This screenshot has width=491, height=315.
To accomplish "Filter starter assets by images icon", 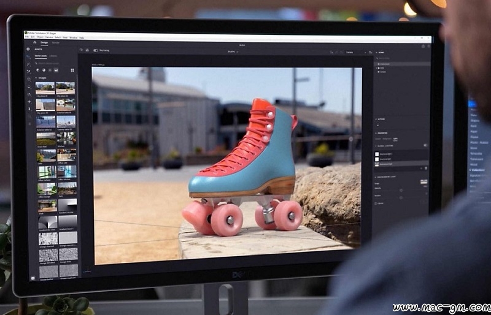I will [x=56, y=70].
